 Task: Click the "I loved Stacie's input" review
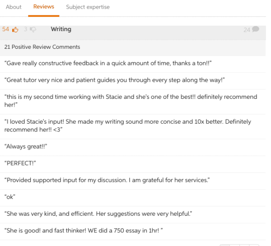[x=133, y=126]
